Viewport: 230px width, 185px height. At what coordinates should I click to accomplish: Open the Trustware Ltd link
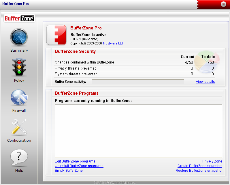pos(113,43)
